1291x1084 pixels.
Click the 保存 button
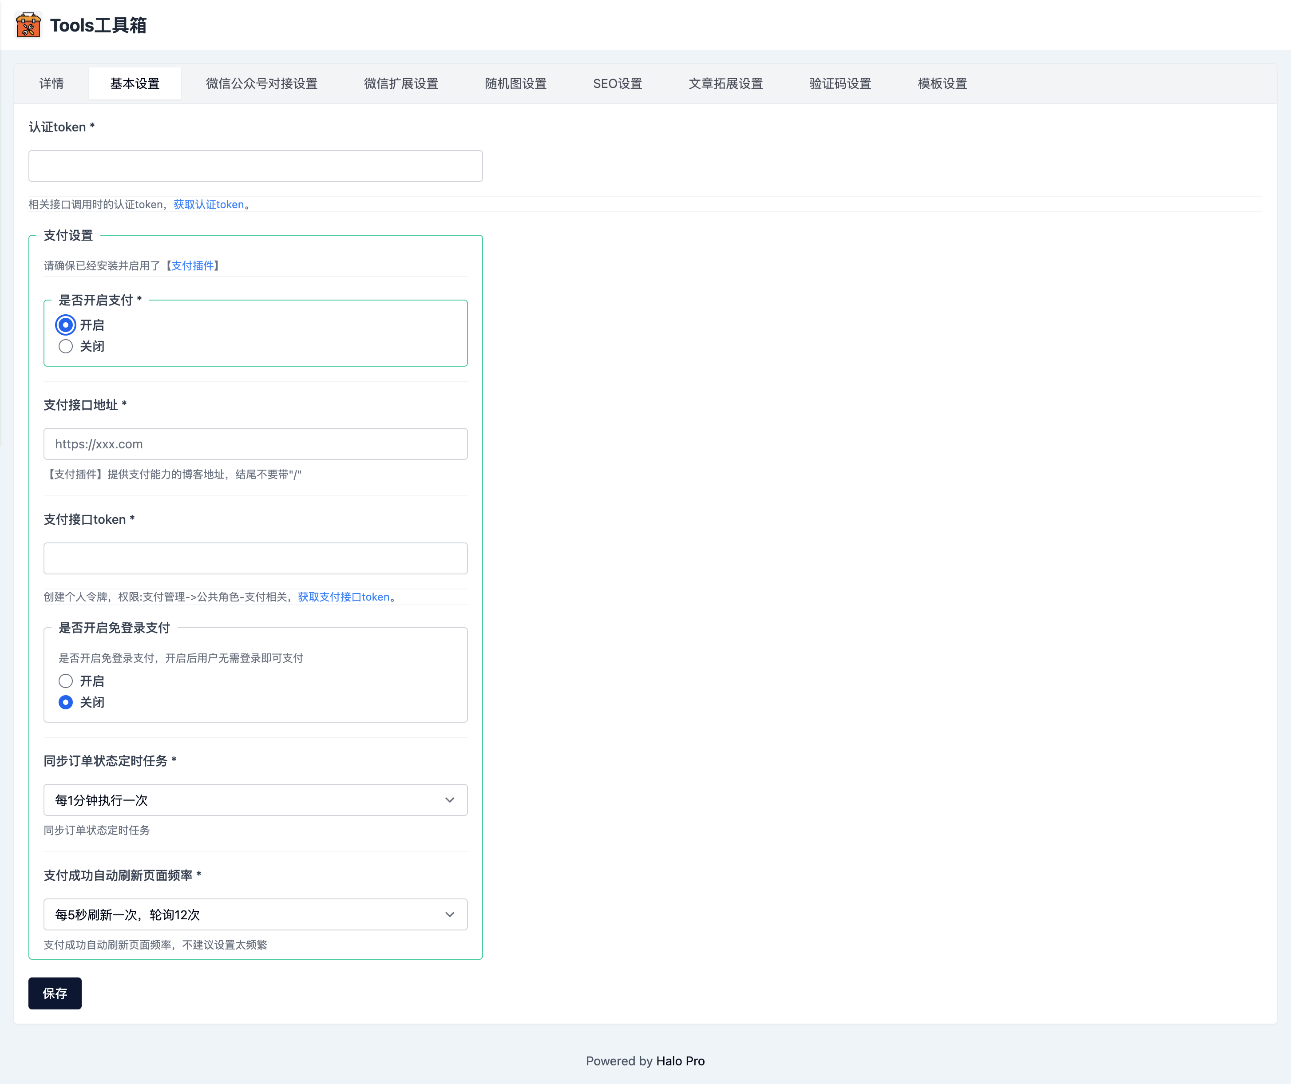[x=55, y=993]
